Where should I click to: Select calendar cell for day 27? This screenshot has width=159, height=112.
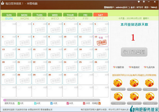click(8, 79)
